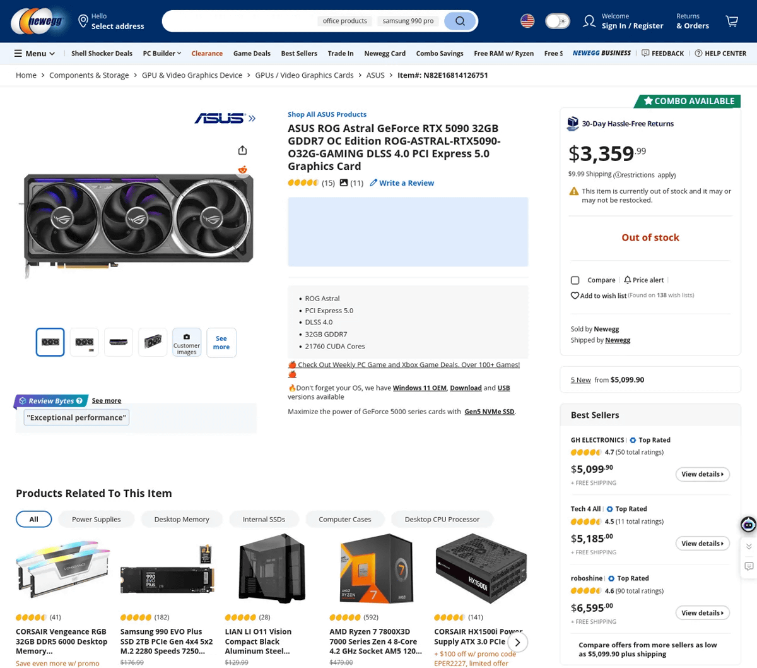Advance related products carousel with next arrow
Screen dimensions: 757x668
tap(517, 642)
